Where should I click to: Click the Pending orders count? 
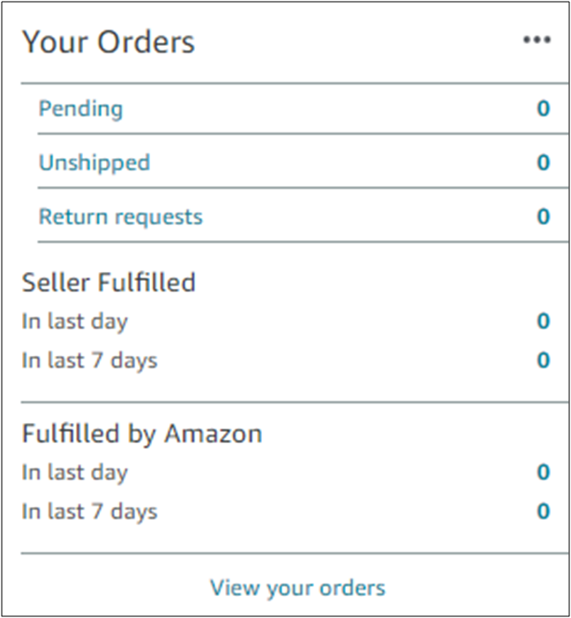coord(544,109)
